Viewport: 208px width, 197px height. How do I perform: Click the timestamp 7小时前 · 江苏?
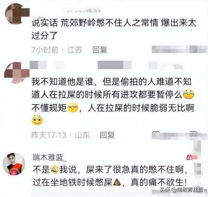tap(57, 50)
